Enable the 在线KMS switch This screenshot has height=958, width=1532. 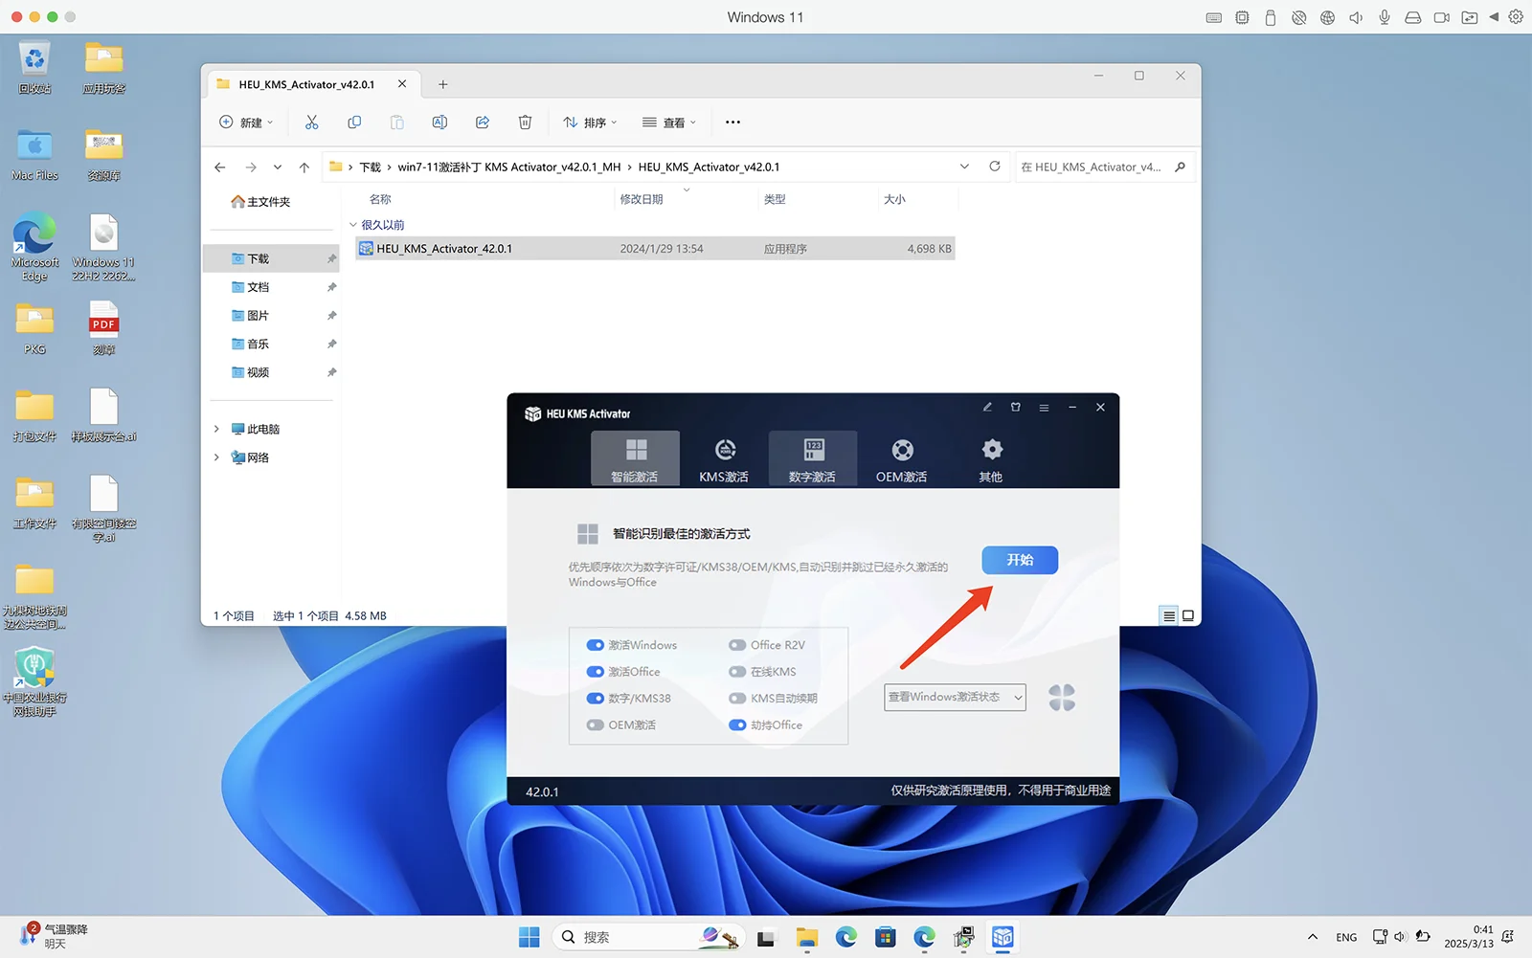(x=737, y=672)
